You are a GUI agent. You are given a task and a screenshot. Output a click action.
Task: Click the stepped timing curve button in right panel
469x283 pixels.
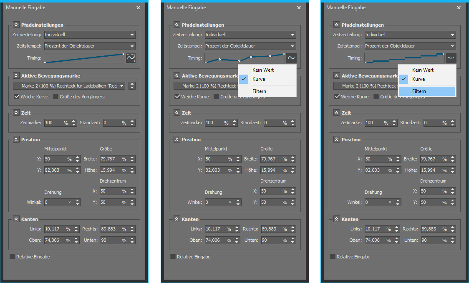pos(451,58)
